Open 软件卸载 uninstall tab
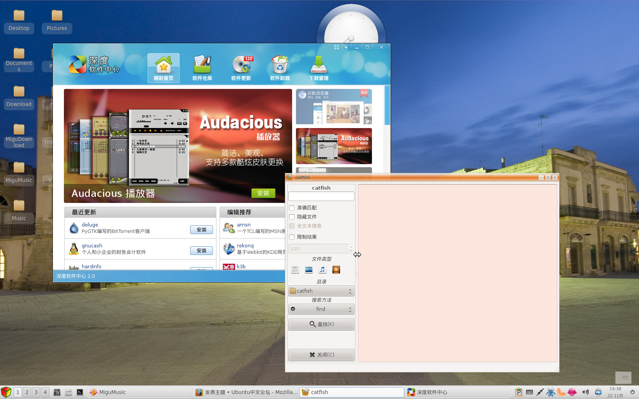639x399 pixels. tap(280, 68)
